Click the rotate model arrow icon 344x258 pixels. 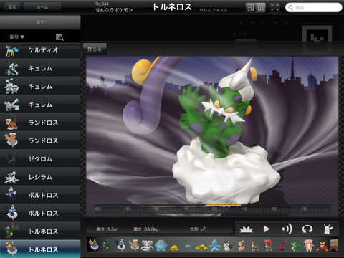307,229
